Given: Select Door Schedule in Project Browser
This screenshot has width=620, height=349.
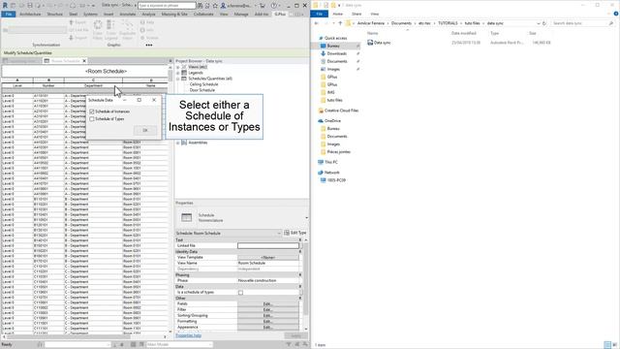Looking at the screenshot, I should pyautogui.click(x=202, y=90).
